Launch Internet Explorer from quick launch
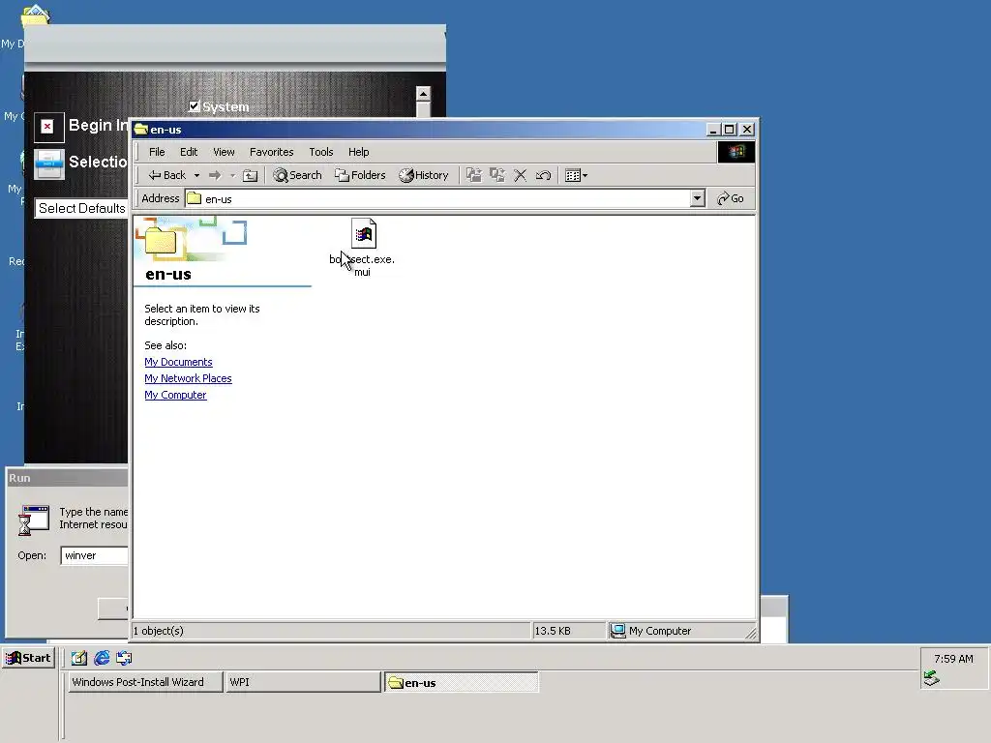The image size is (991, 743). pos(102,658)
